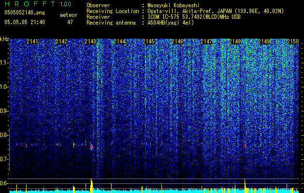Click the 2146 time marker
This screenshot has width=304, height=193.
coord(177,41)
